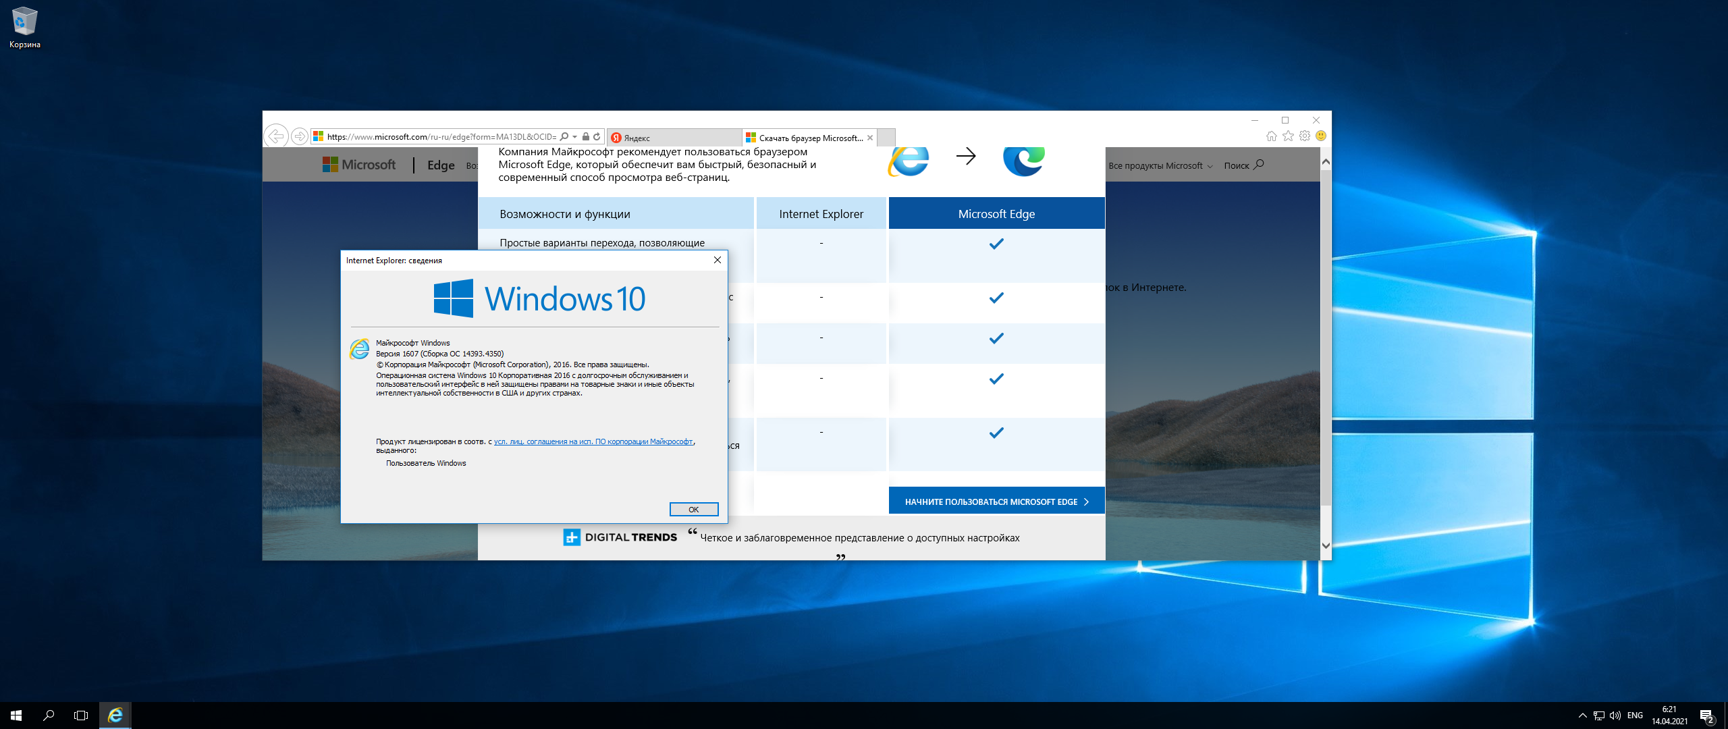Click the Microsoft logo on page header
The width and height of the screenshot is (1728, 729).
359,165
